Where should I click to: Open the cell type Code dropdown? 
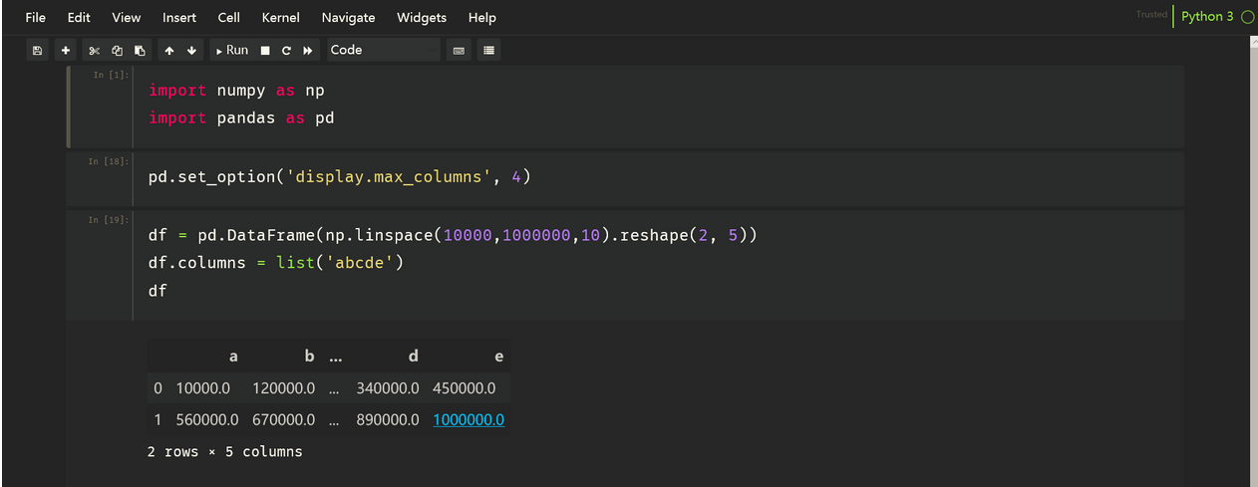click(x=383, y=50)
